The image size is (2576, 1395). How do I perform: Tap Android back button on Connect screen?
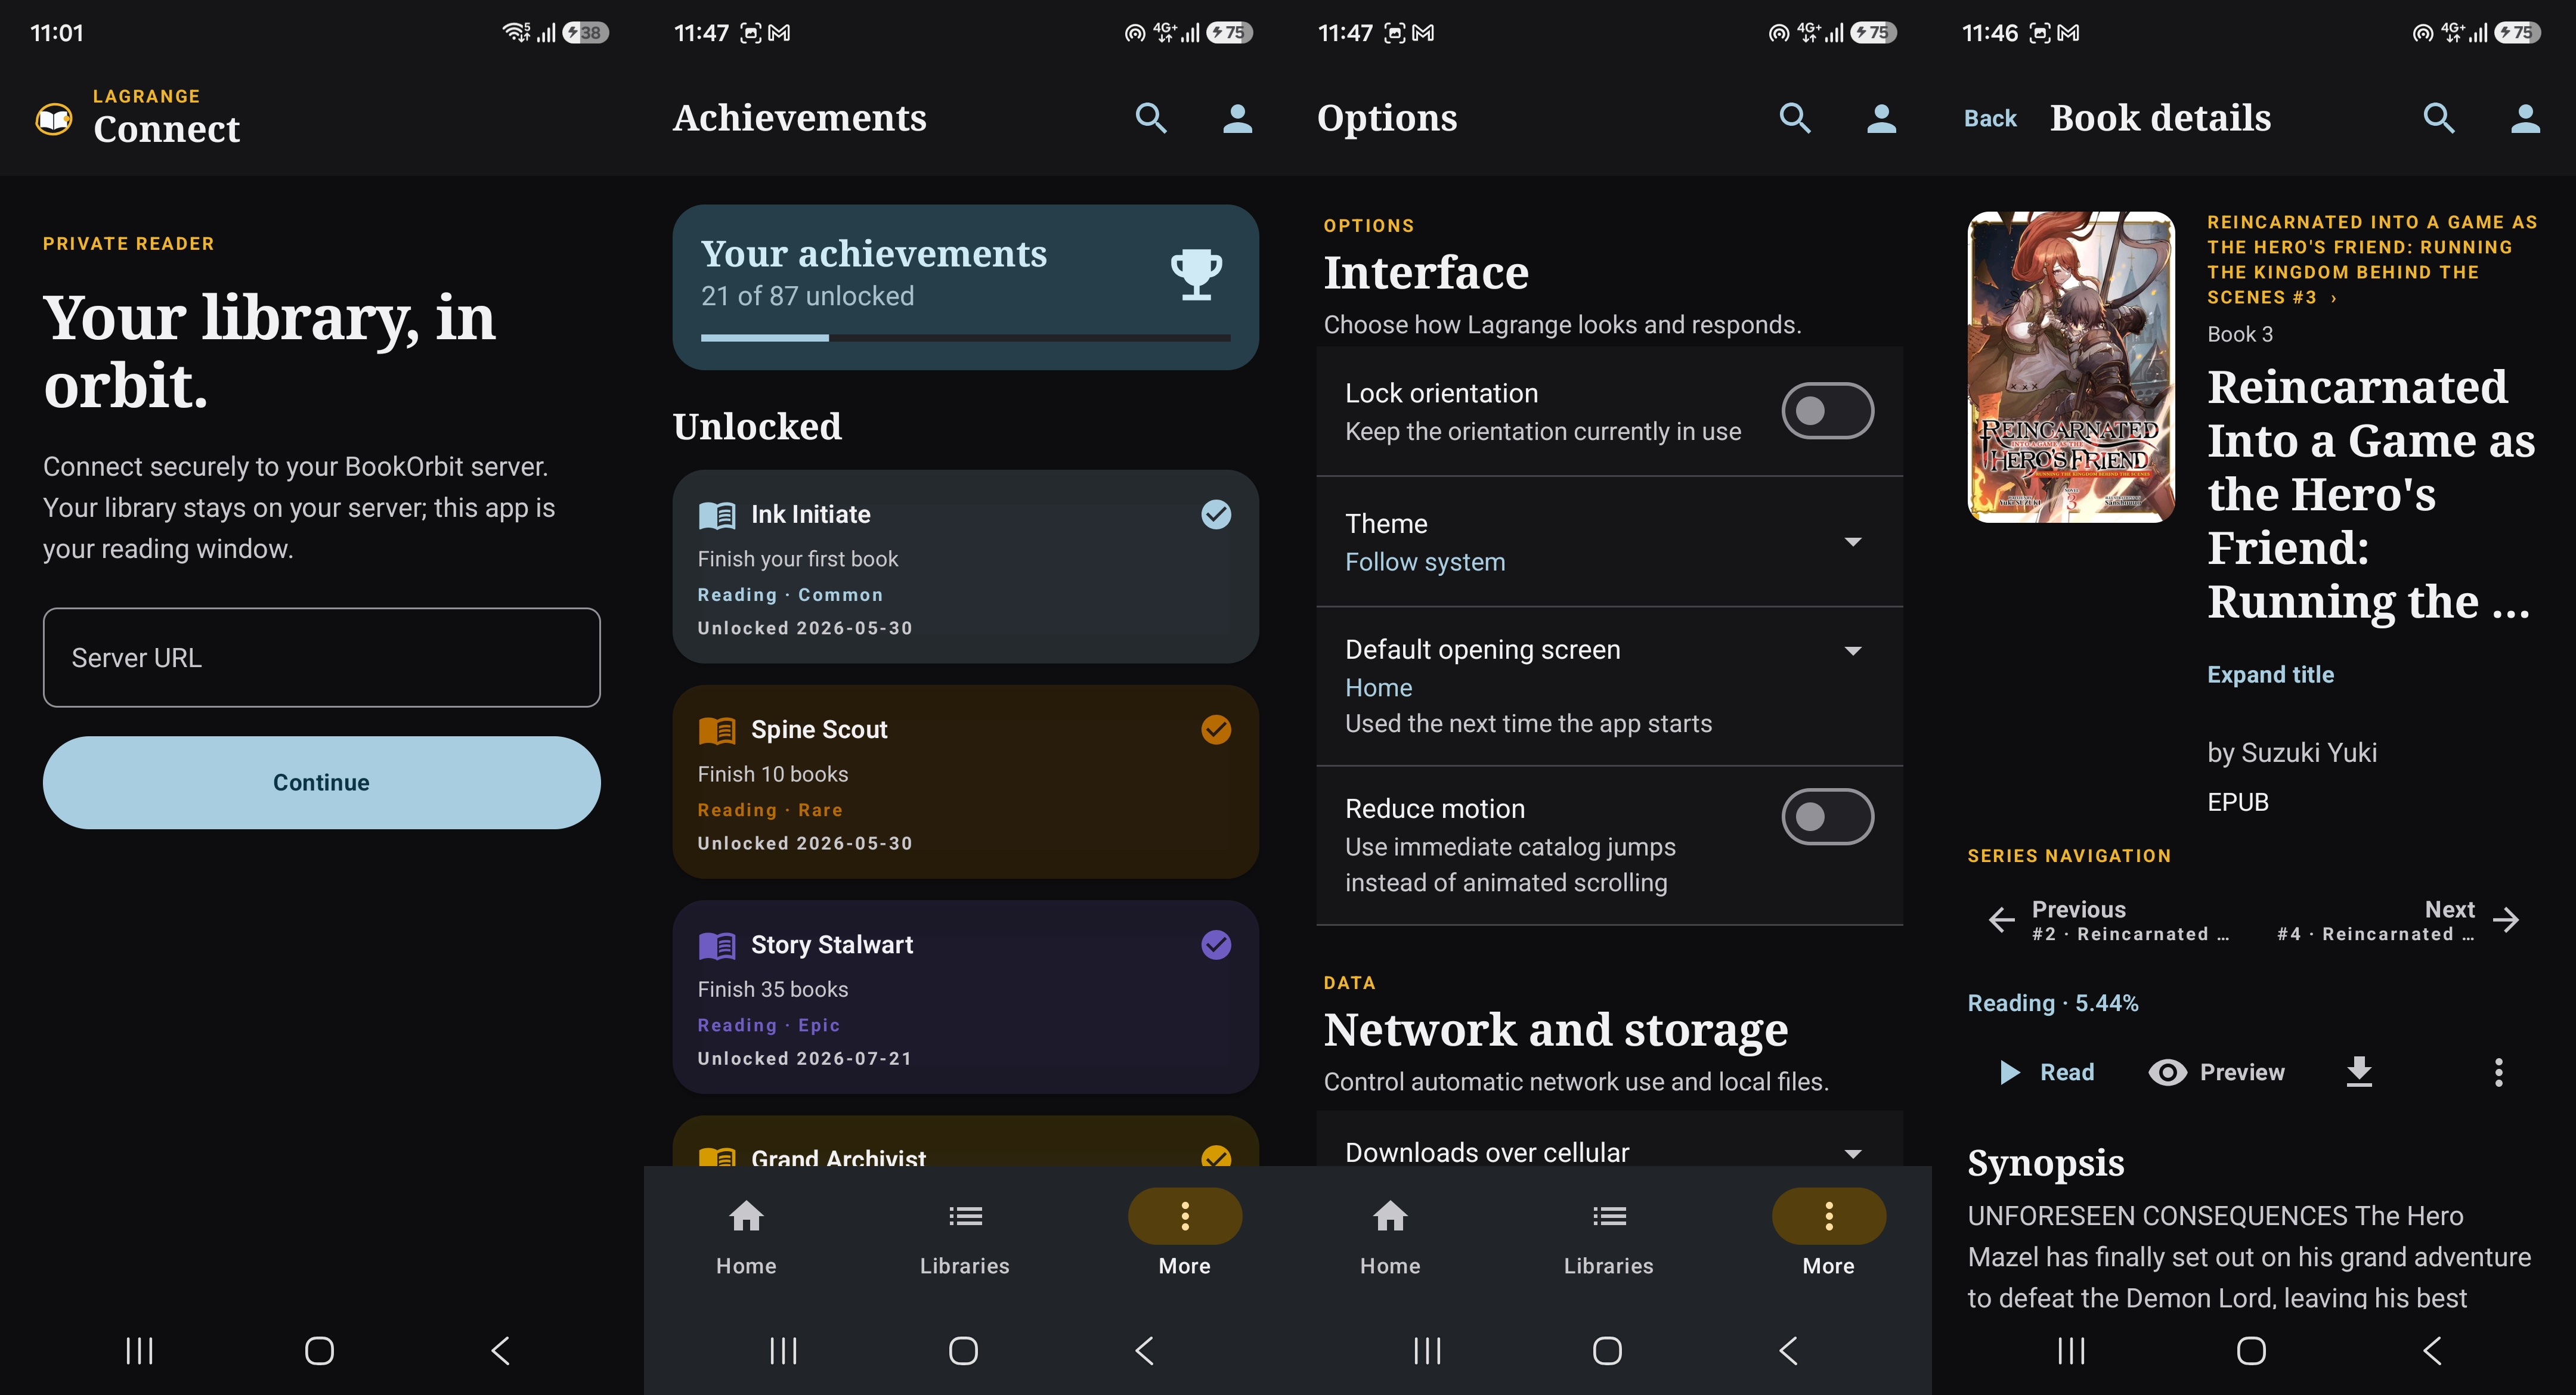tap(501, 1351)
